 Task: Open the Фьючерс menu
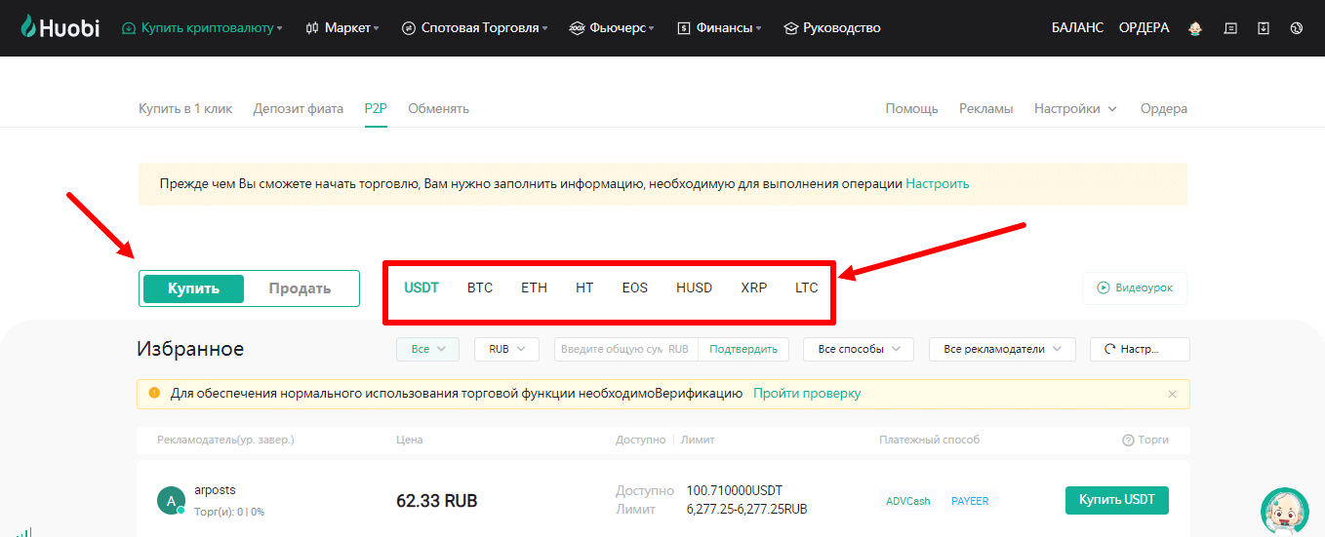(612, 28)
